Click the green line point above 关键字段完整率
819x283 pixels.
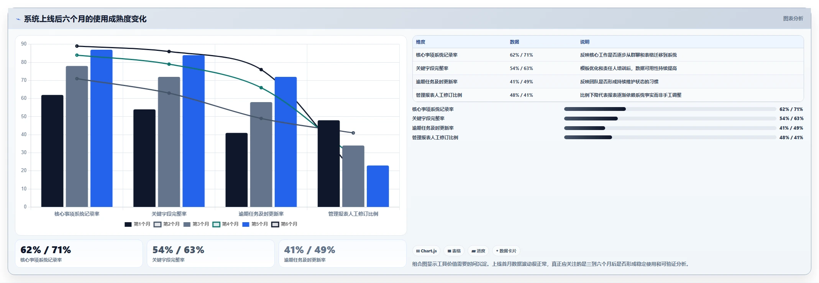[x=169, y=64]
